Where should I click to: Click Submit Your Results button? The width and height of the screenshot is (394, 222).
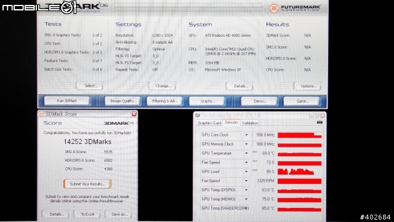87,184
